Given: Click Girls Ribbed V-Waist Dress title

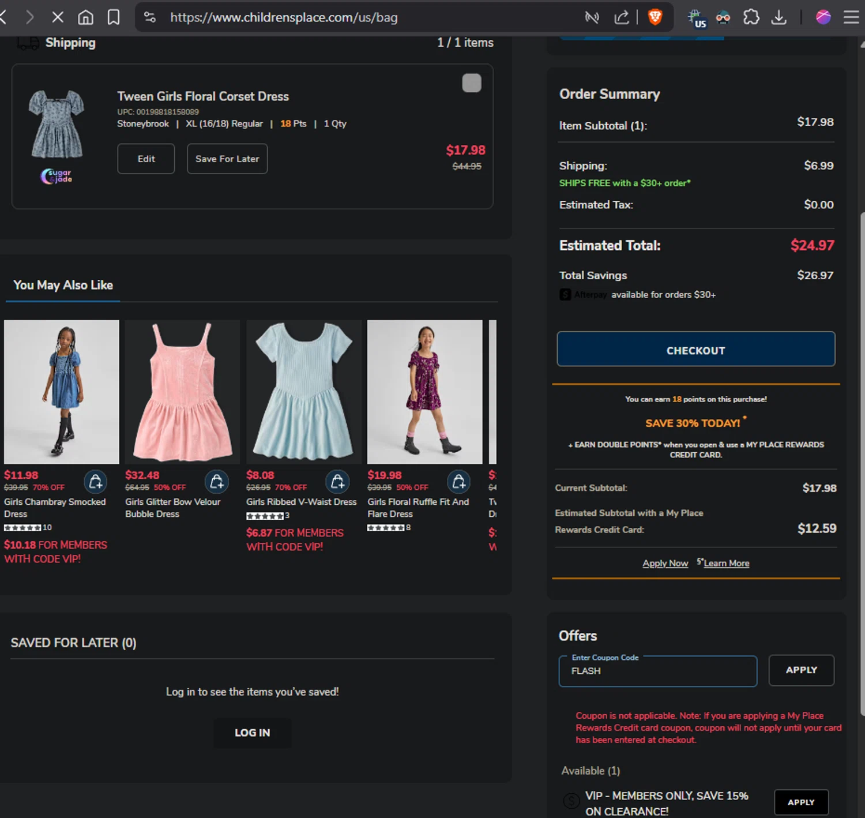Looking at the screenshot, I should coord(302,502).
